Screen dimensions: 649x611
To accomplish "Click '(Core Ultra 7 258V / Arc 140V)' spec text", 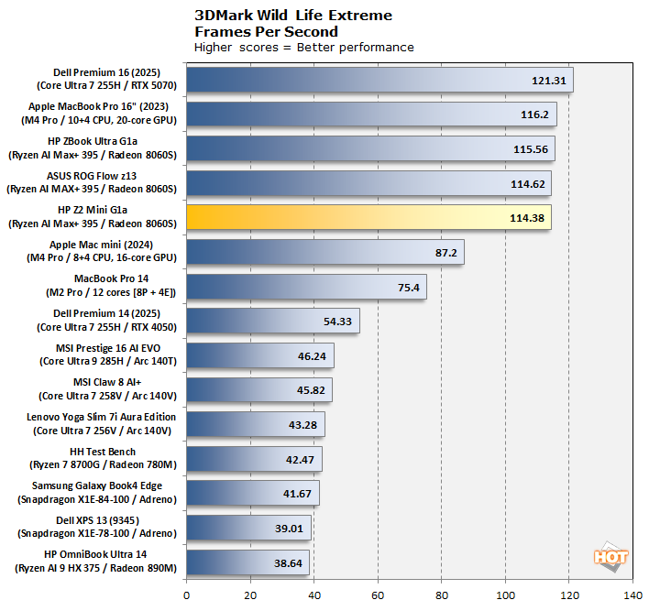I will tap(107, 396).
